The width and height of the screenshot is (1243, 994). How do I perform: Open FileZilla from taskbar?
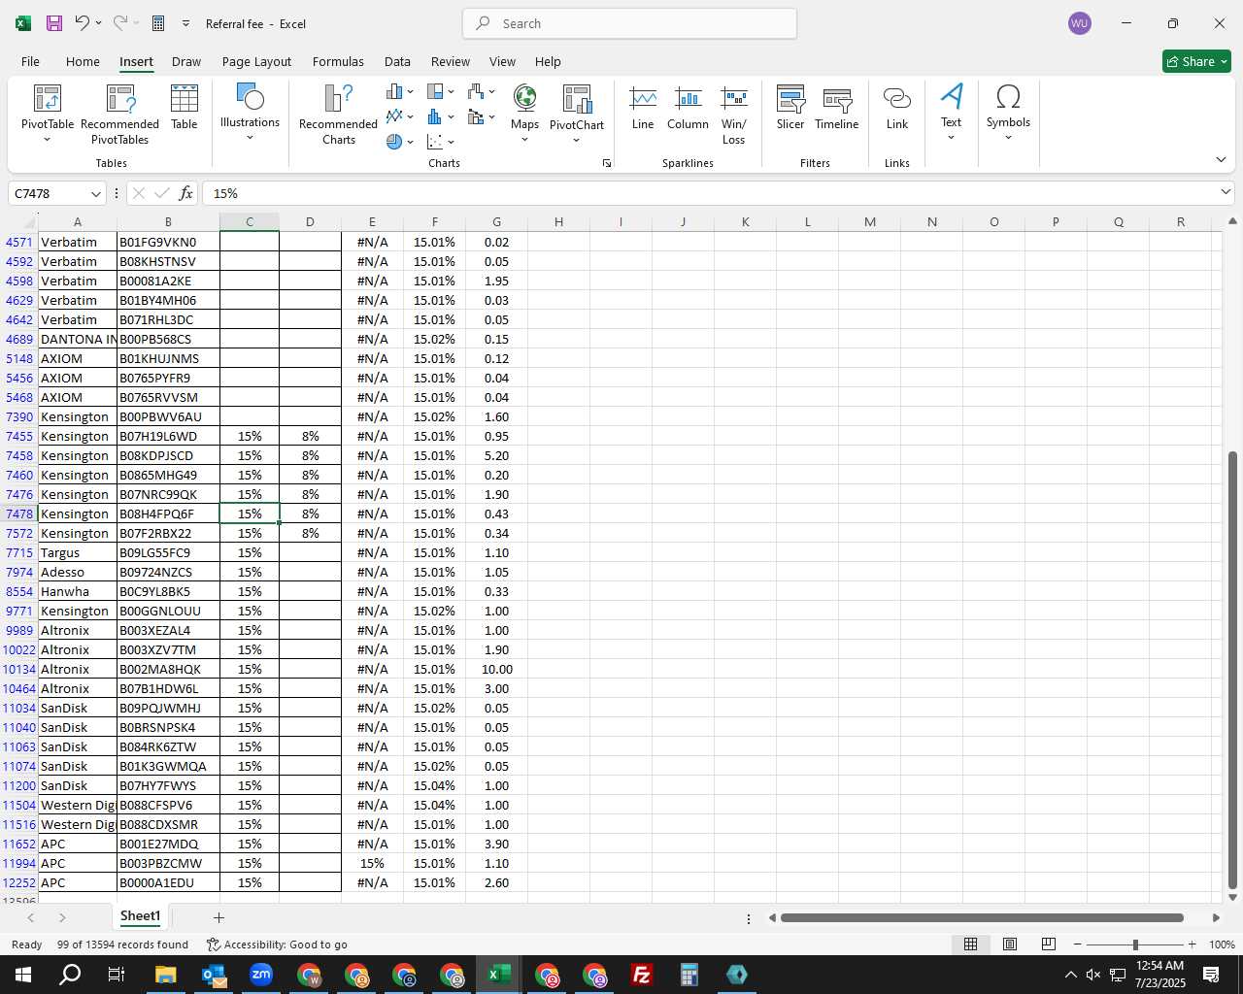pyautogui.click(x=641, y=975)
